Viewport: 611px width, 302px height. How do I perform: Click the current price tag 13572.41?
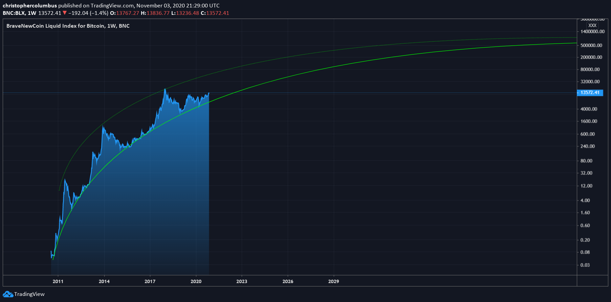tap(590, 93)
